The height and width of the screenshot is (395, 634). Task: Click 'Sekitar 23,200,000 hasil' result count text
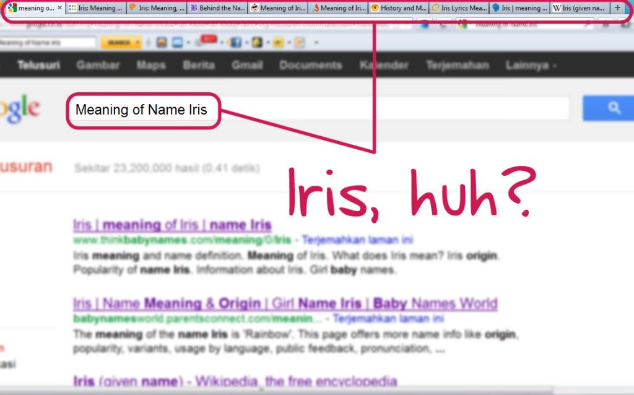click(167, 168)
